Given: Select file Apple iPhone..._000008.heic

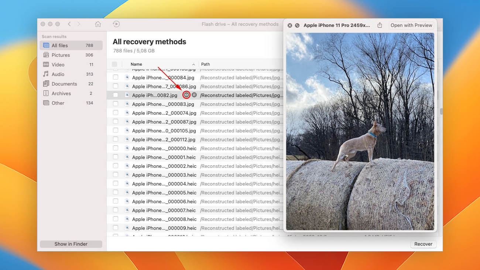Looking at the screenshot, I should click(x=164, y=219).
